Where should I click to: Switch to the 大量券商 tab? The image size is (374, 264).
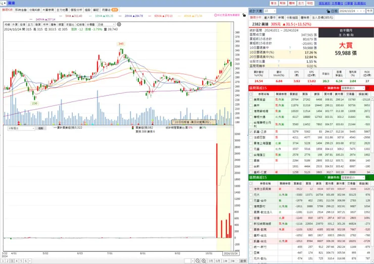(48, 10)
